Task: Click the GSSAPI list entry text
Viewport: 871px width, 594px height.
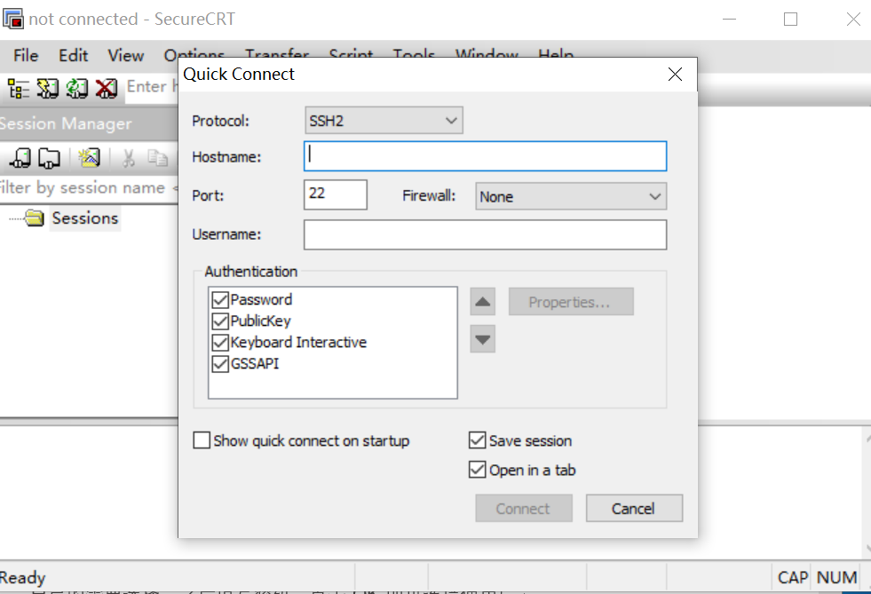Action: 255,364
